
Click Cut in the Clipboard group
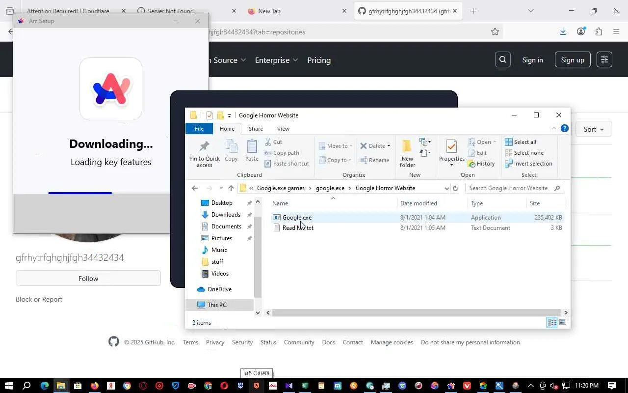[x=273, y=142]
